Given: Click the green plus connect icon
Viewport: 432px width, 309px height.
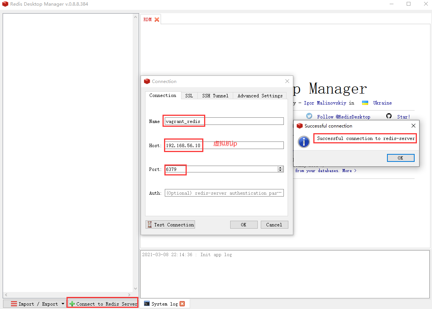Looking at the screenshot, I should (x=72, y=304).
